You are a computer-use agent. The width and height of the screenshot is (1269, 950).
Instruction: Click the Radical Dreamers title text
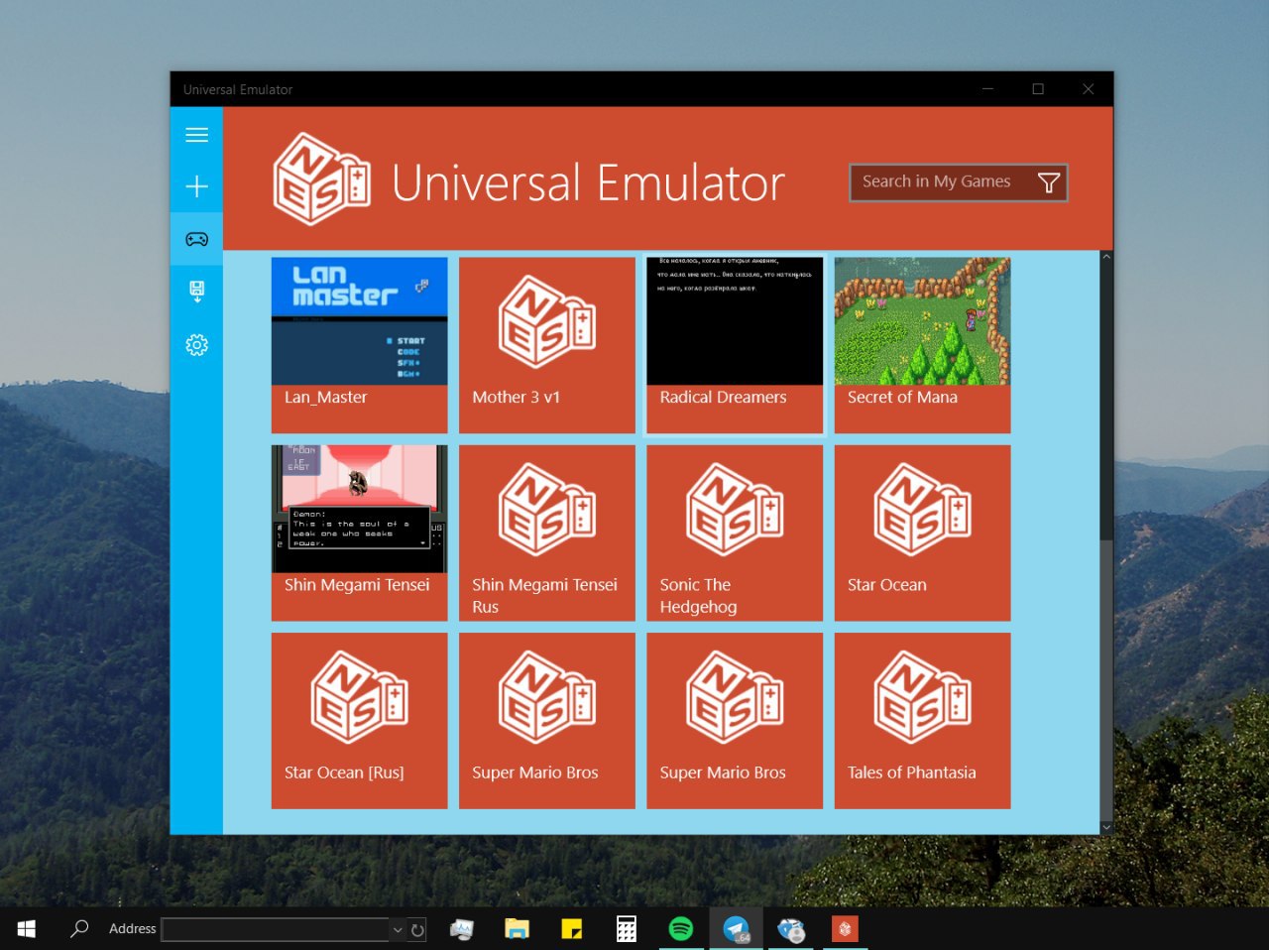coord(723,397)
